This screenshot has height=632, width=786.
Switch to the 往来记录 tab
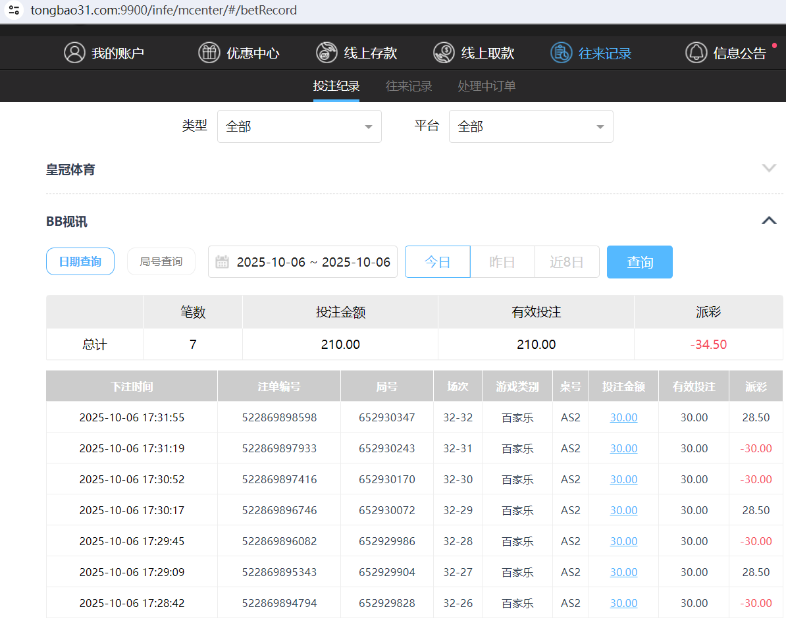(x=408, y=86)
